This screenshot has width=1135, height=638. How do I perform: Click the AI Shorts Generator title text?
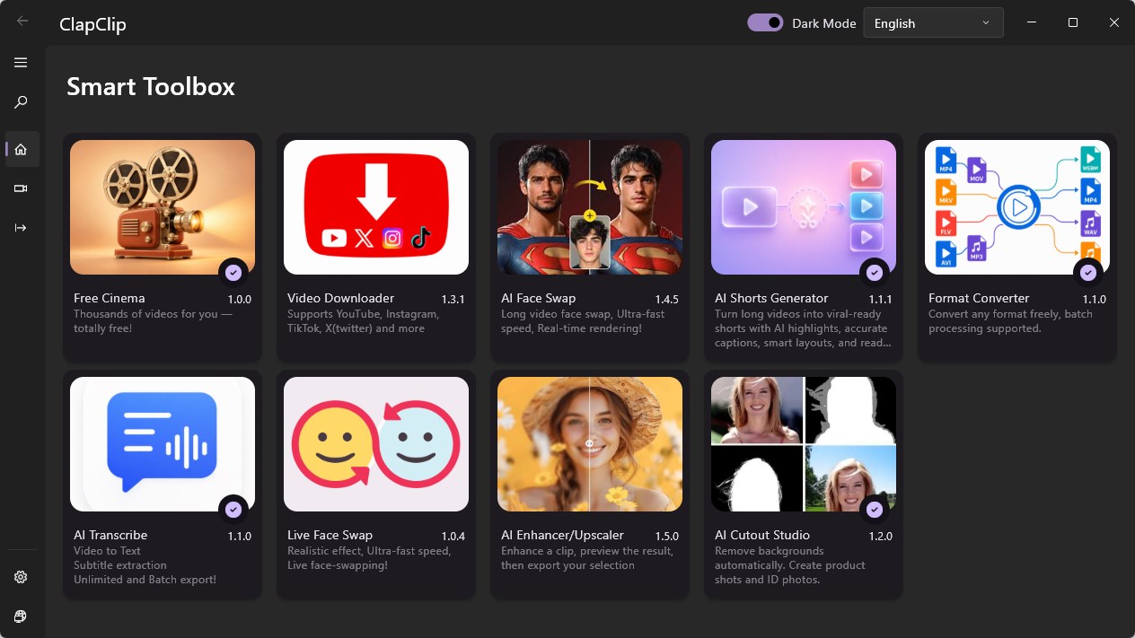[771, 298]
